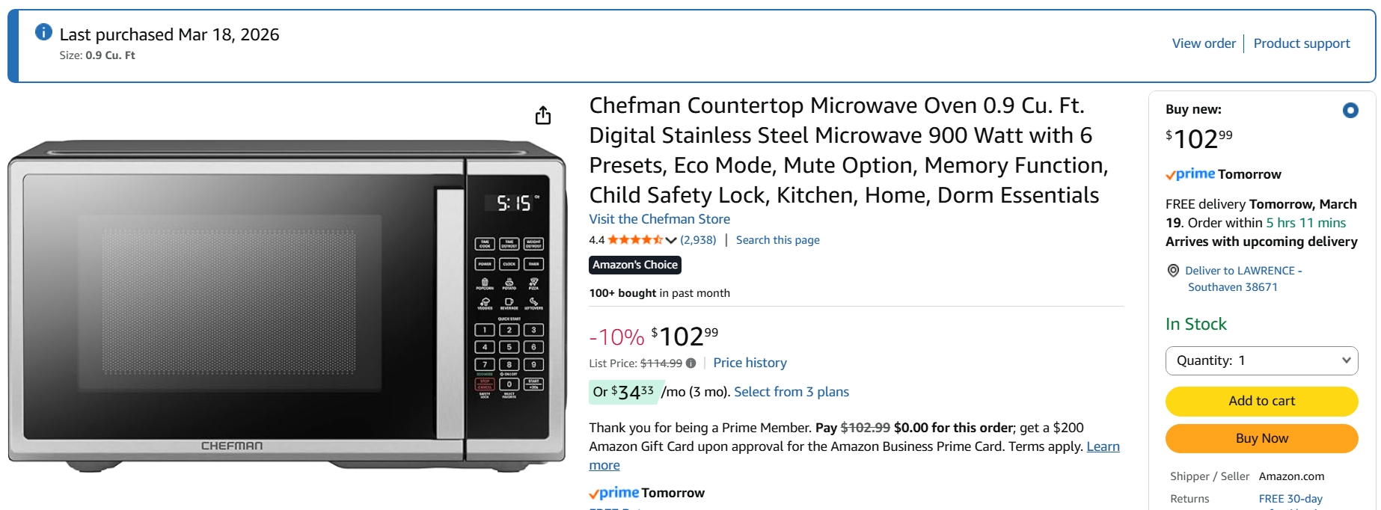Screen dimensions: 1381x510
Task: Open the View order page
Action: 1203,43
